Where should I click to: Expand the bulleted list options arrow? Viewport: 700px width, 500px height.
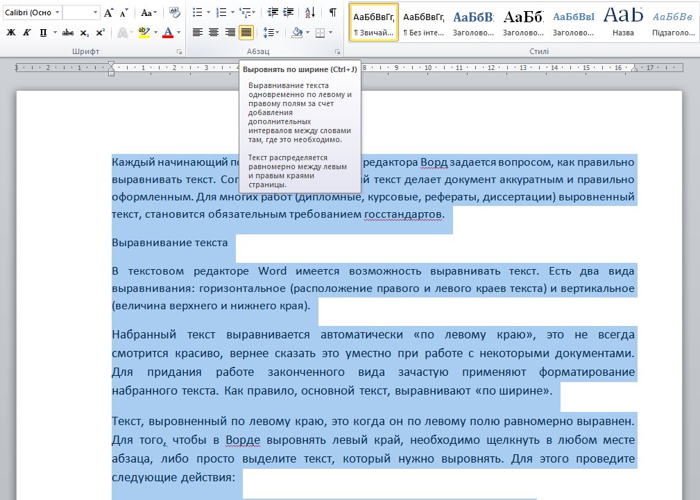click(x=207, y=12)
